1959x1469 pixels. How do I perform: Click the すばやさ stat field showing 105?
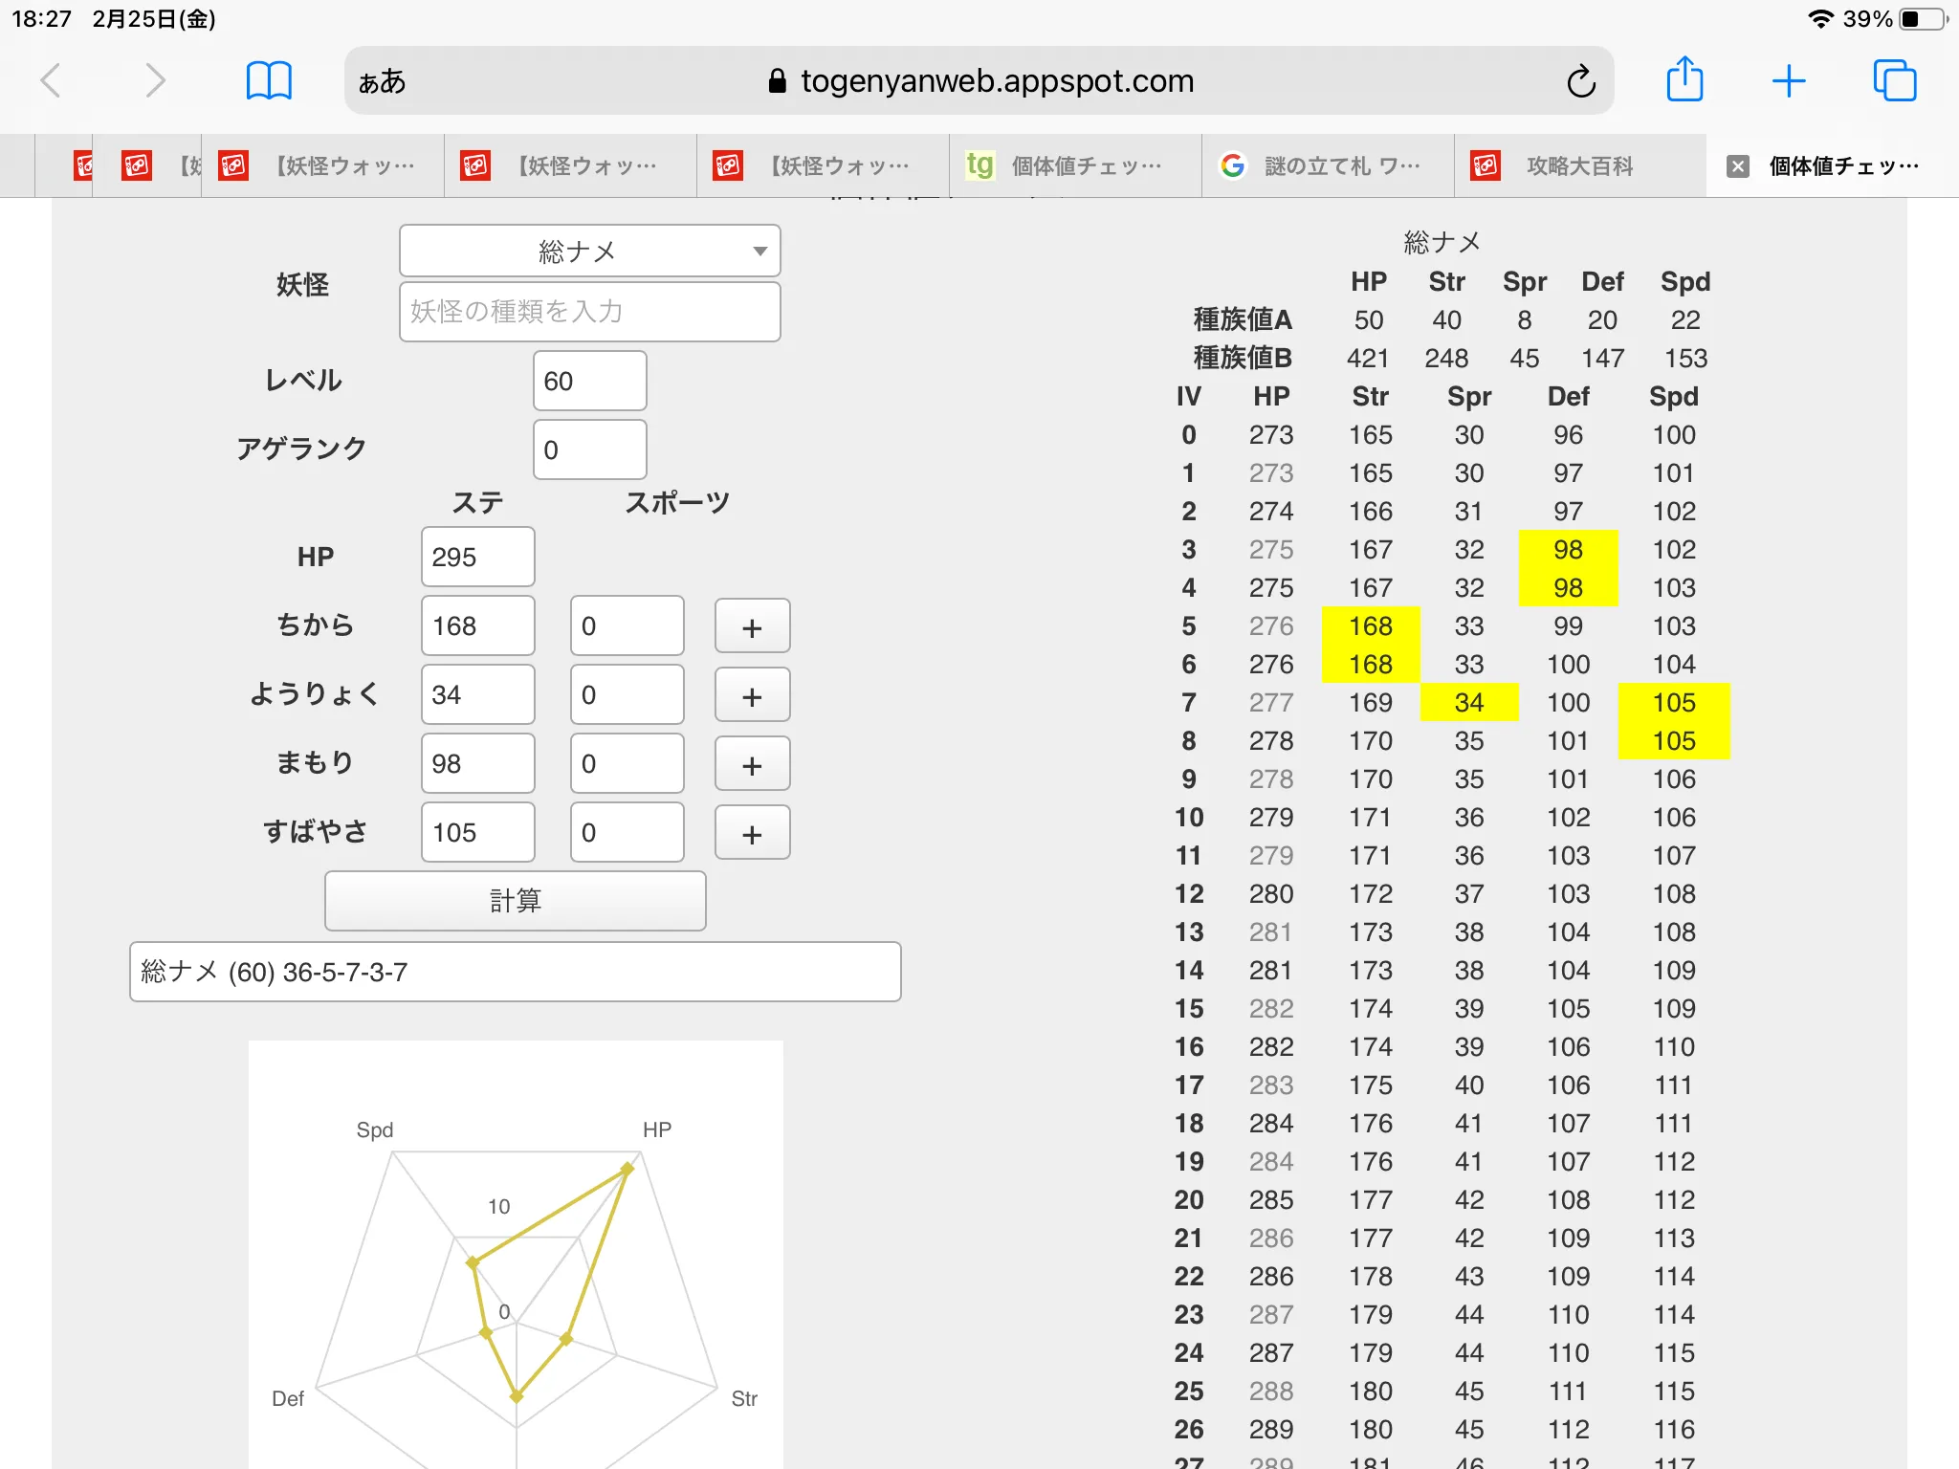click(x=478, y=832)
